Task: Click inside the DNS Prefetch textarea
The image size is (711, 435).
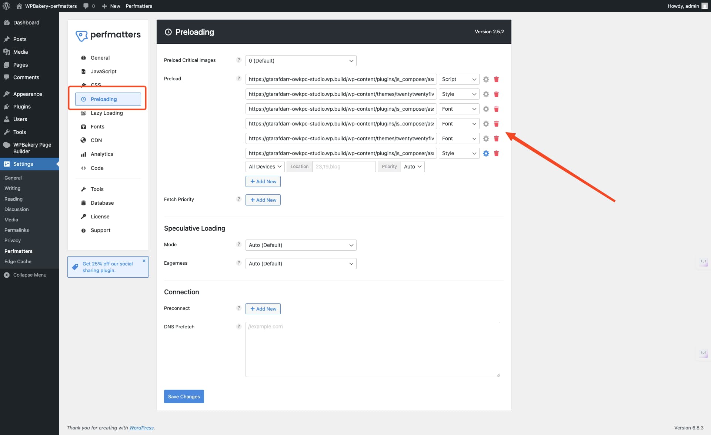Action: pos(372,348)
